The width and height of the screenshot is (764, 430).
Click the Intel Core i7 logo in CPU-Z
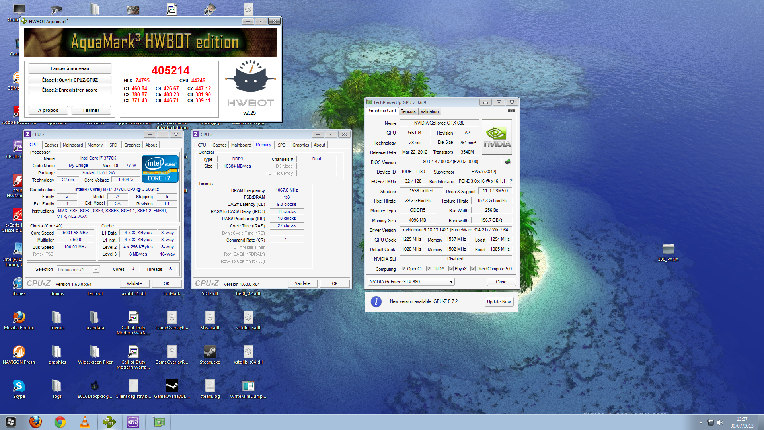[160, 169]
